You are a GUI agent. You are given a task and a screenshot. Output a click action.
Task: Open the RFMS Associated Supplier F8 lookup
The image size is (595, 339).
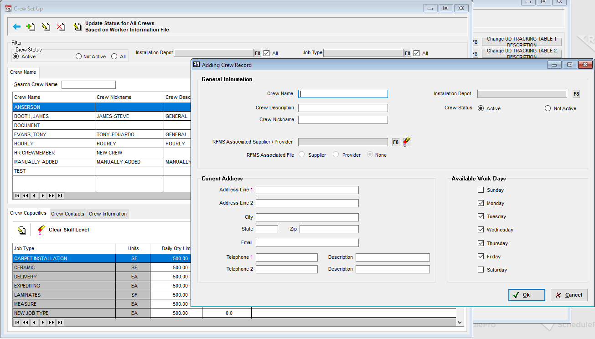point(395,142)
